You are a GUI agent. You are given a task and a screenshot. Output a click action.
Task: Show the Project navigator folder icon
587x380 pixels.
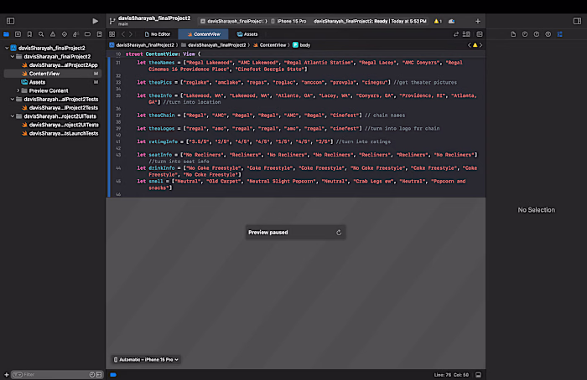[7, 34]
